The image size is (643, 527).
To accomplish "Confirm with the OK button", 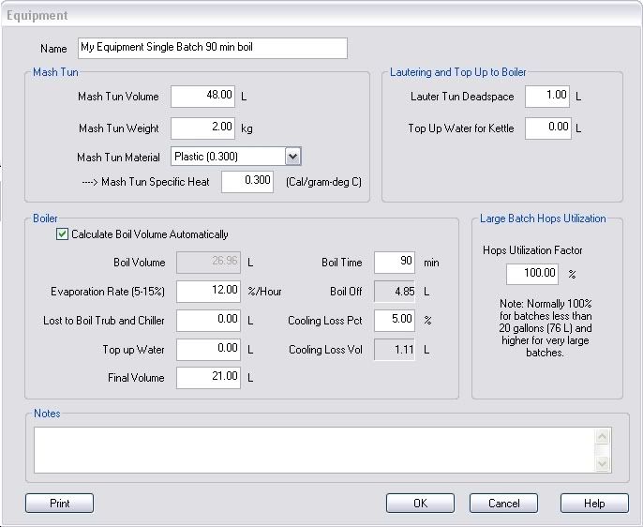I will (420, 504).
